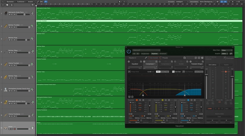245x136 pixels.
Task: Open the Neutrino Mode Clean dropdown
Action: pos(219,116)
